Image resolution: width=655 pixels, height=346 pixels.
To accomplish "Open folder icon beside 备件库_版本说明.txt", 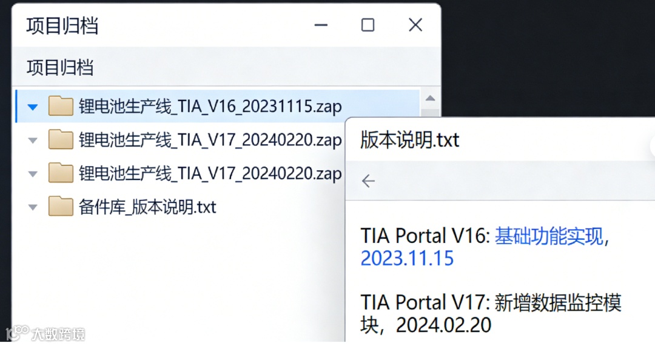I will (x=61, y=206).
